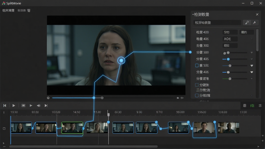265x149 pixels.
Task: Click the pause icon at preview scrubber's right end
Action: click(x=178, y=98)
